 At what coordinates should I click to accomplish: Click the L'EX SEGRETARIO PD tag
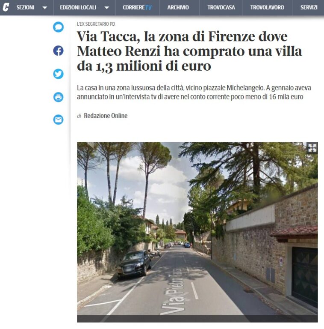(96, 24)
